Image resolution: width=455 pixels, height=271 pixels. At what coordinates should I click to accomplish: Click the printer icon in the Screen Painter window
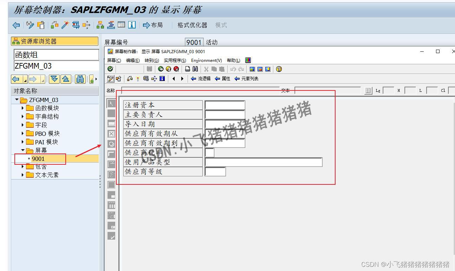pos(188,69)
